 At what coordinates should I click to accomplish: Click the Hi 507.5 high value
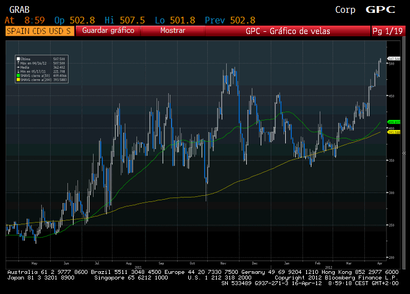coord(125,20)
